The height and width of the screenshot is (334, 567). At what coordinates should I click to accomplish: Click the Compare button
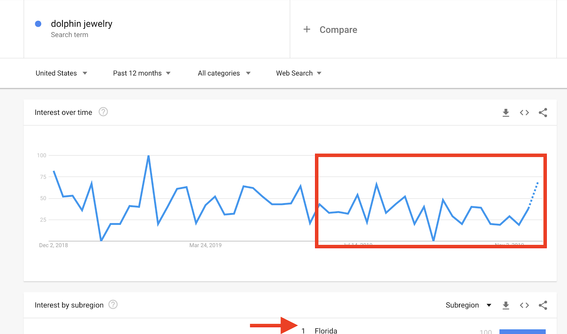coord(330,30)
